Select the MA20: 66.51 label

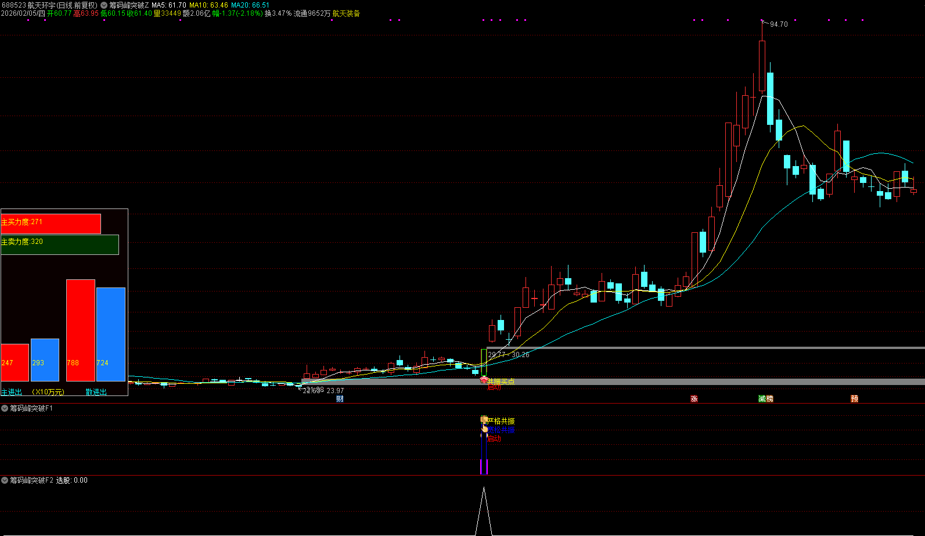tap(250, 5)
